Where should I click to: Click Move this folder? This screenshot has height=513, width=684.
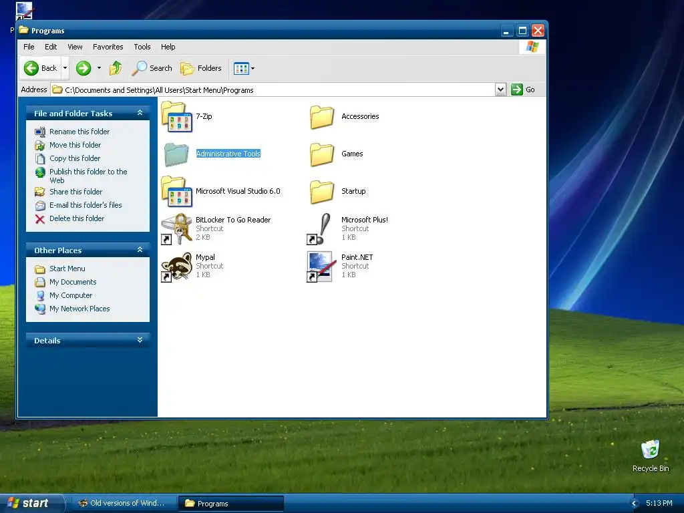[75, 145]
